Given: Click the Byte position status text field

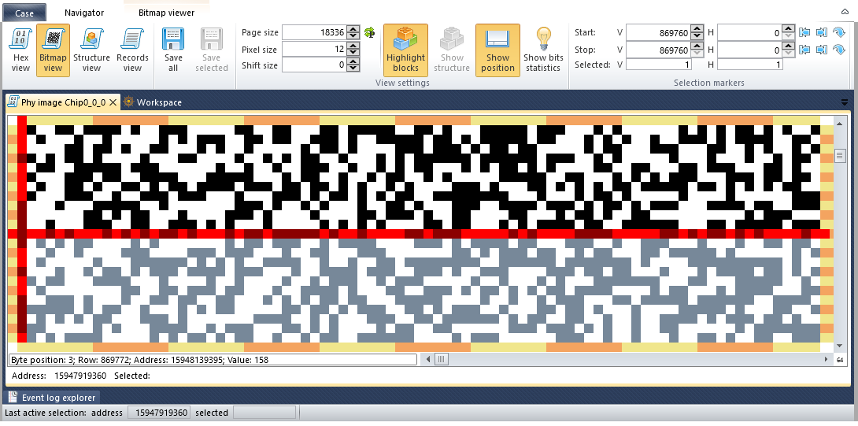Looking at the screenshot, I should [213, 360].
